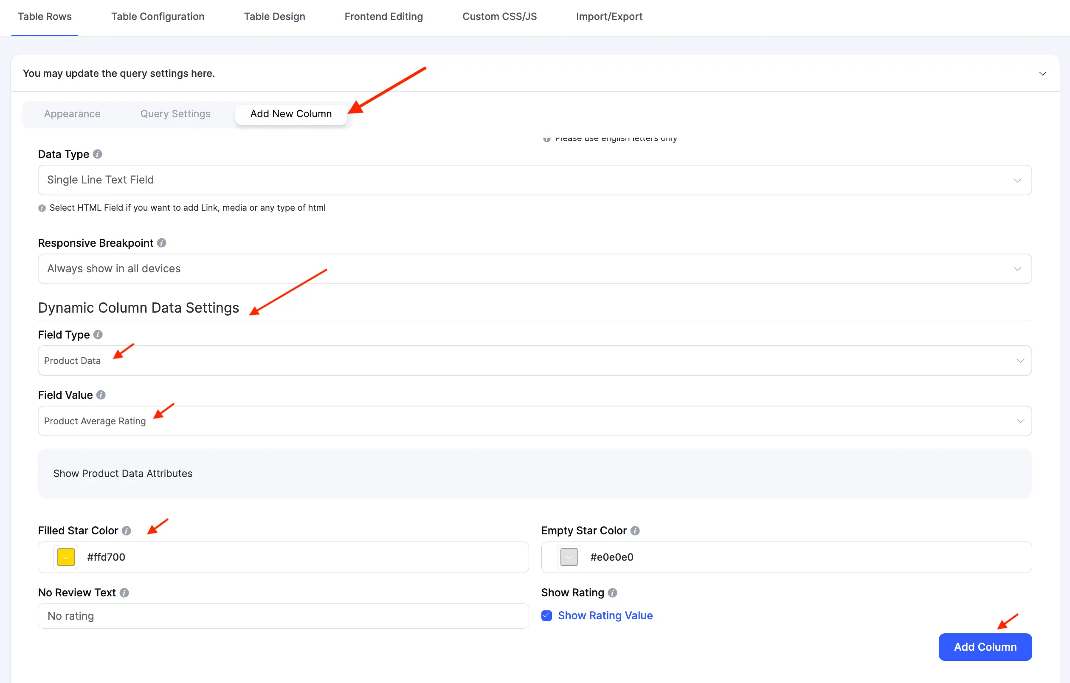Click the Field Value info tooltip

coord(101,395)
